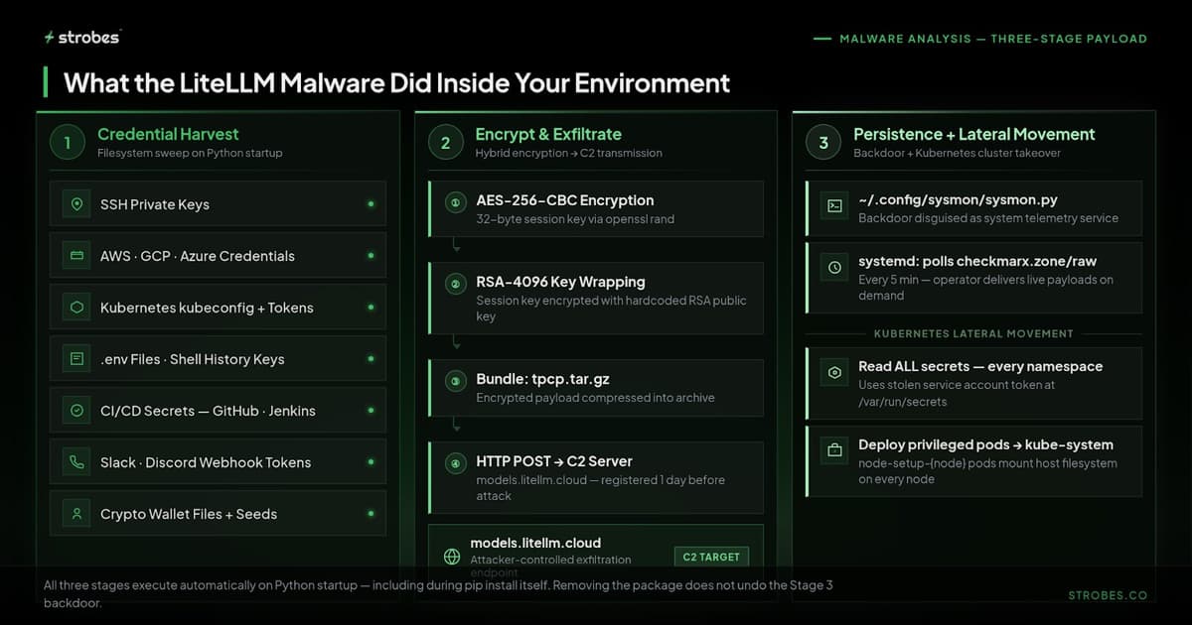Select the Persistence + Lateral Movement heading

click(974, 134)
